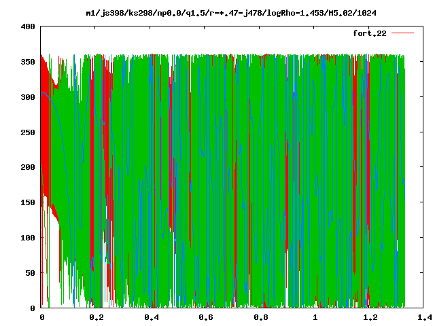This screenshot has width=435, height=326.
Task: Click y-axis label 250
Action: (x=28, y=132)
